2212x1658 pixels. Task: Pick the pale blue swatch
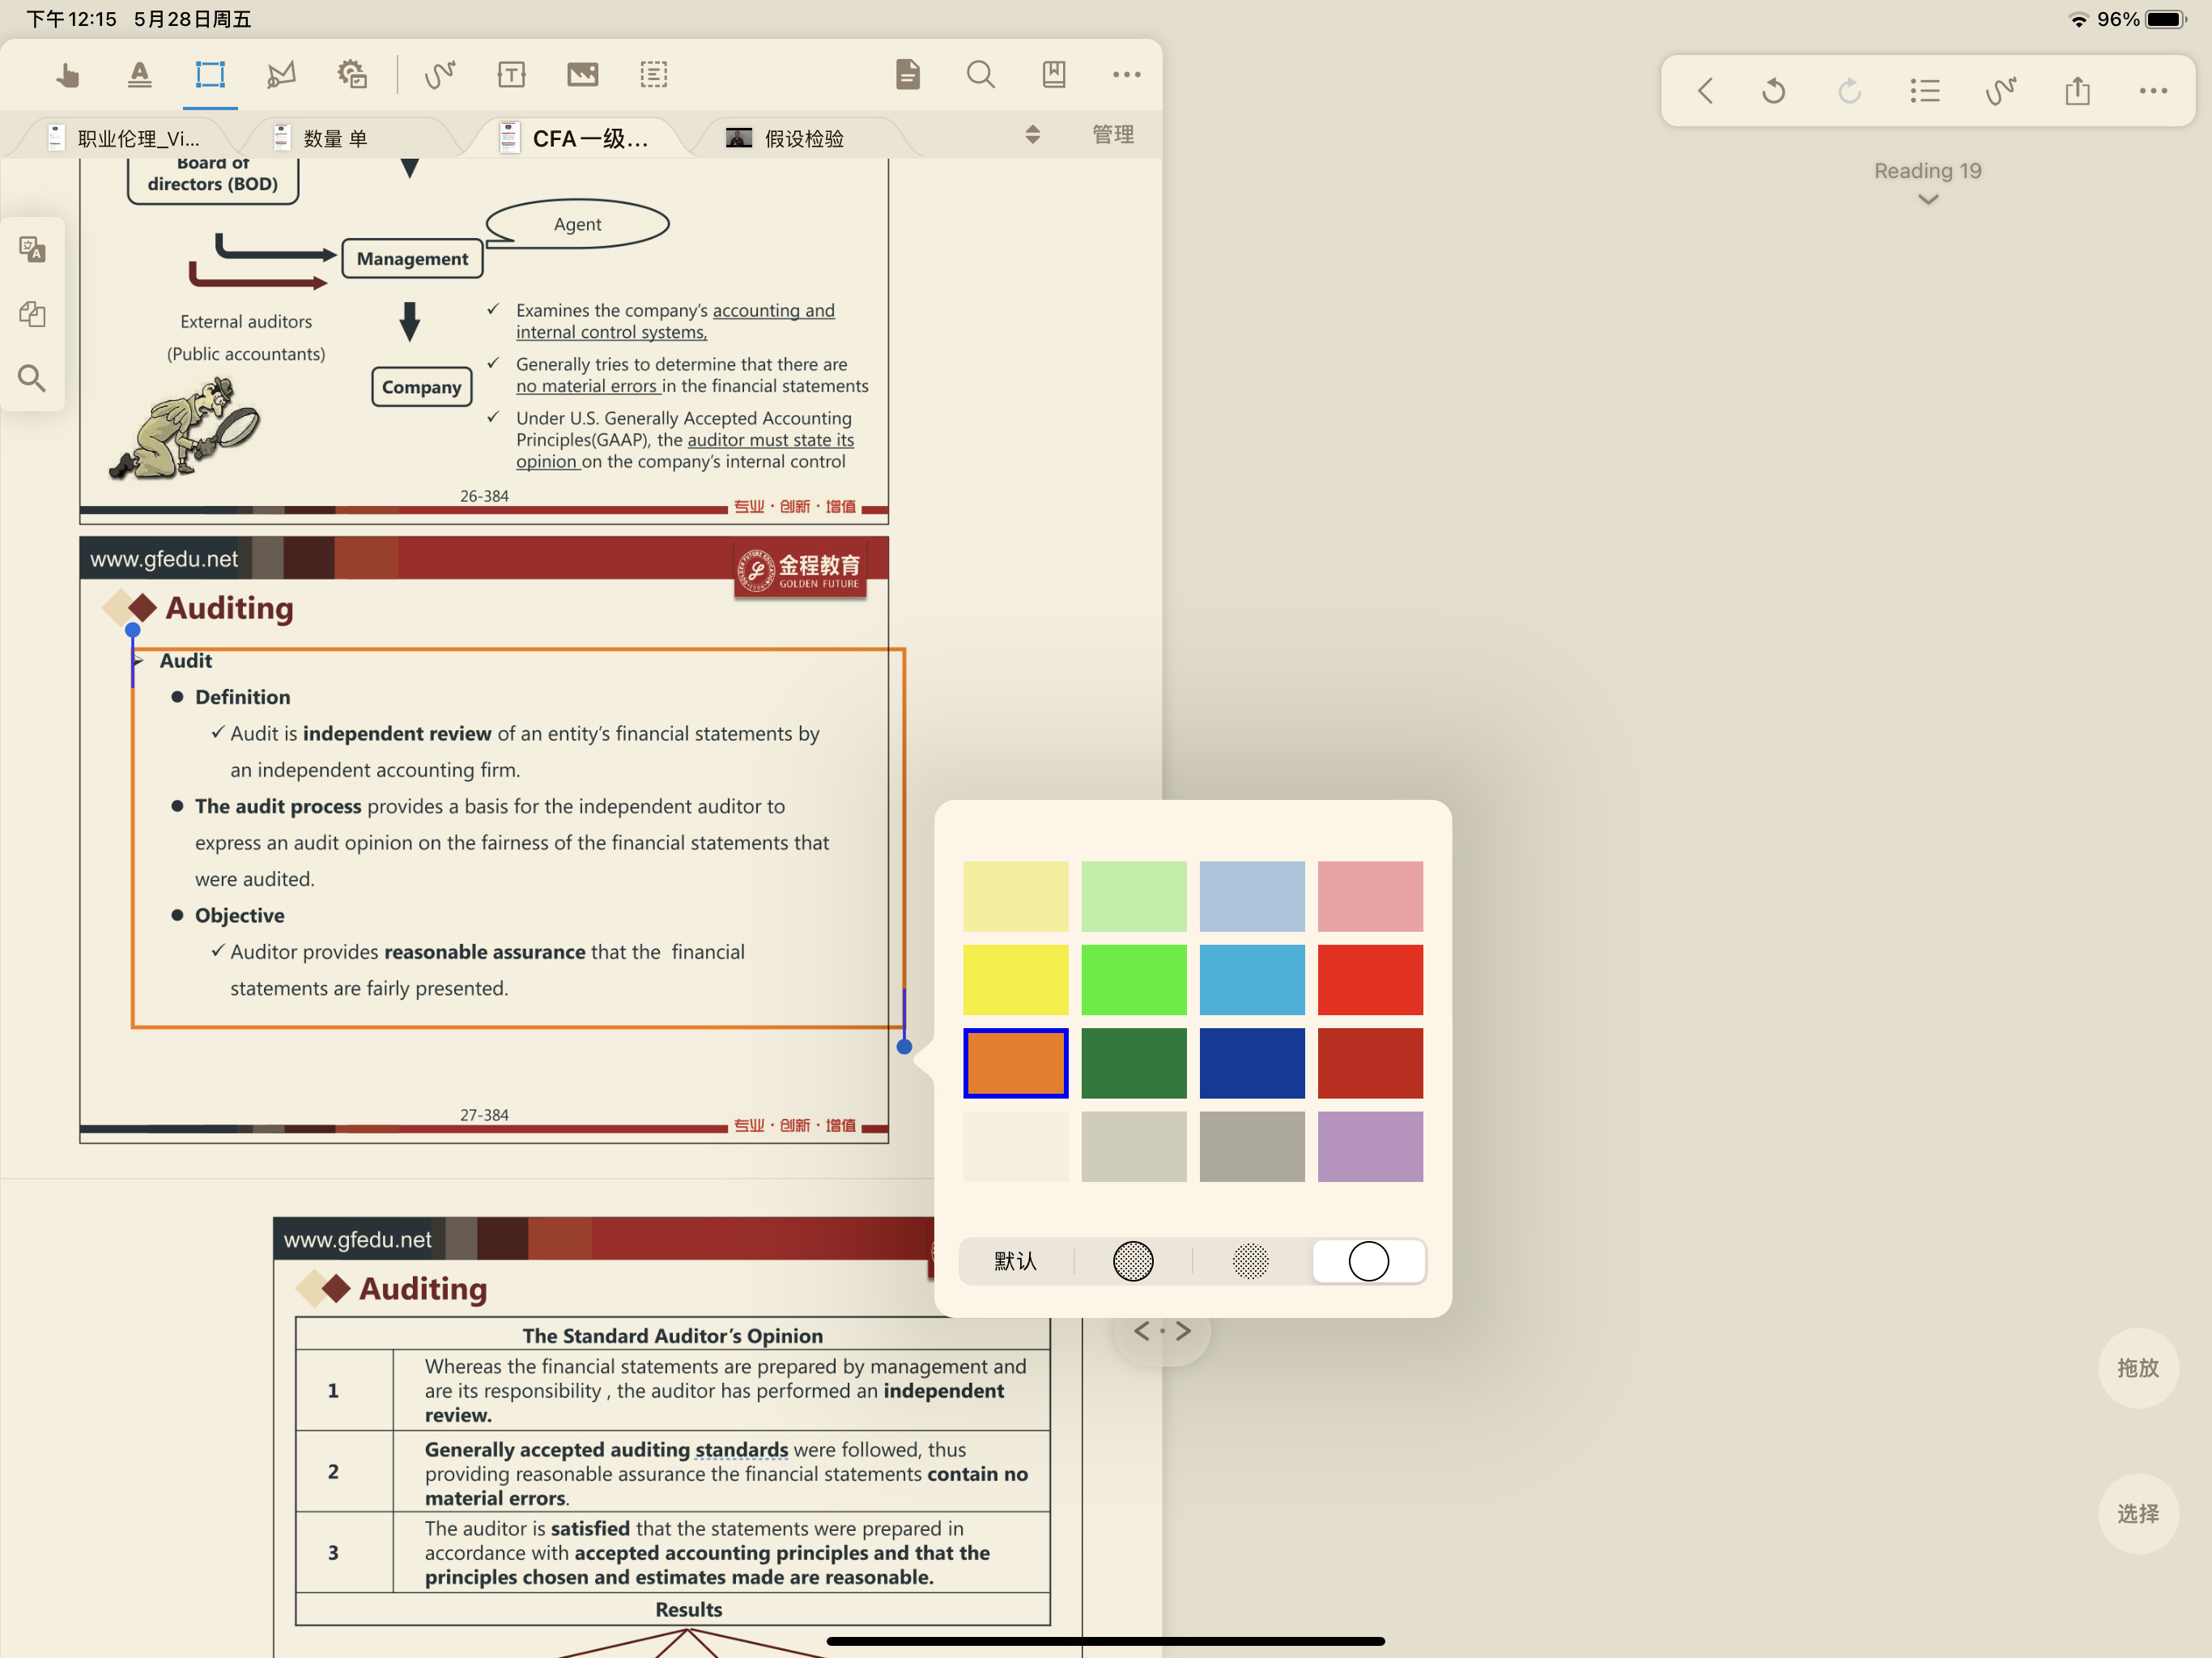[1252, 896]
